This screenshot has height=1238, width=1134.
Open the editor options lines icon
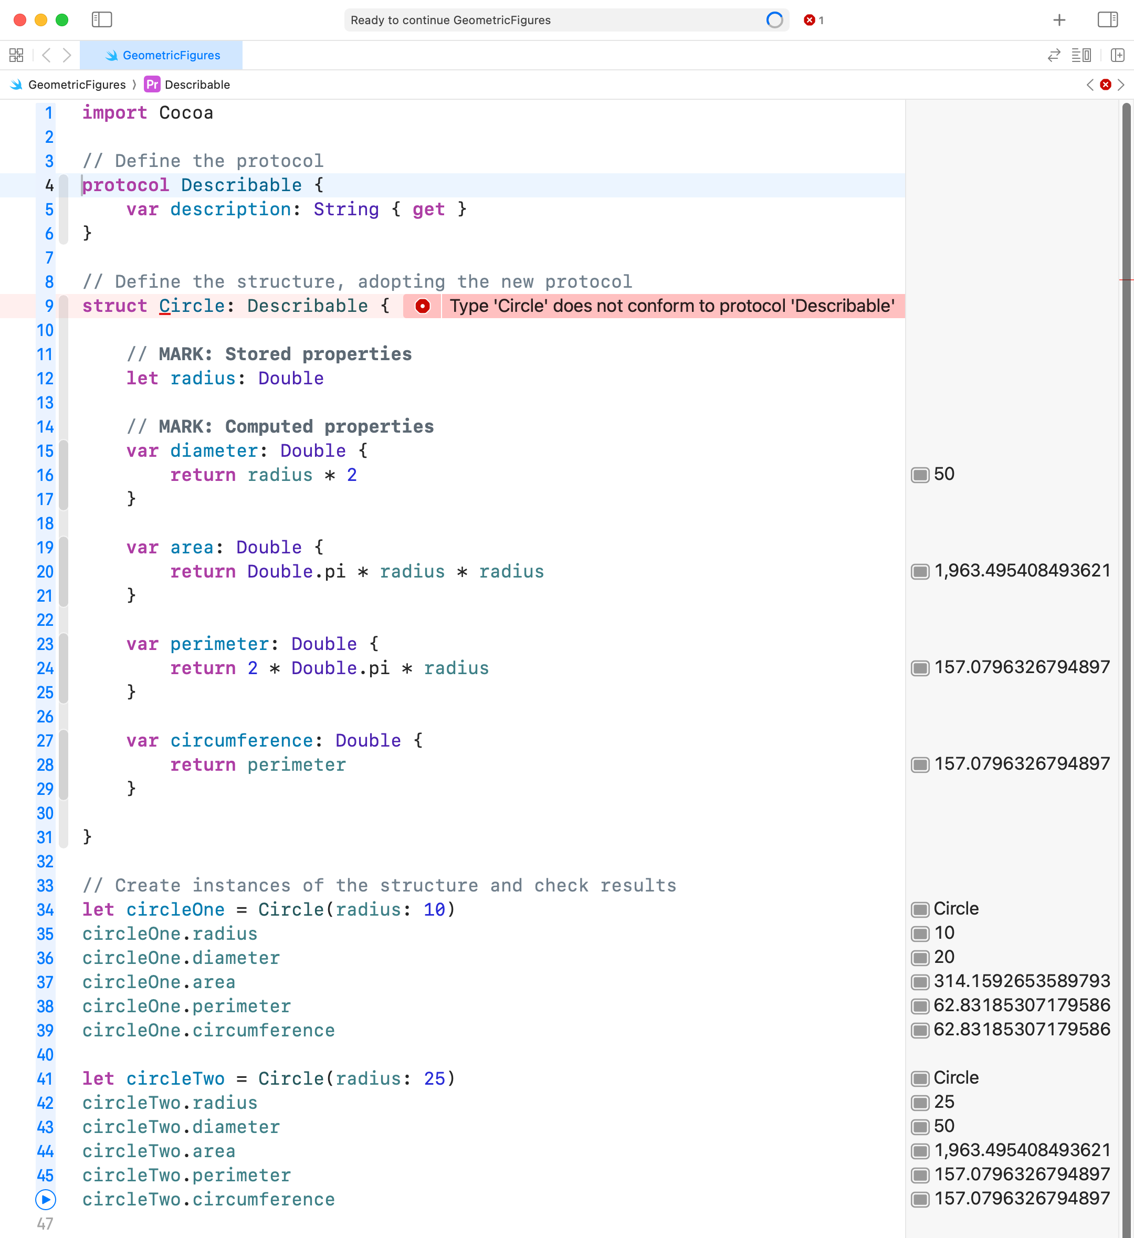1080,55
